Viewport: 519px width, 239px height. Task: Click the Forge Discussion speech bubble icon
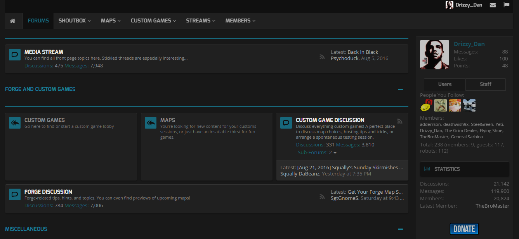[x=15, y=194]
